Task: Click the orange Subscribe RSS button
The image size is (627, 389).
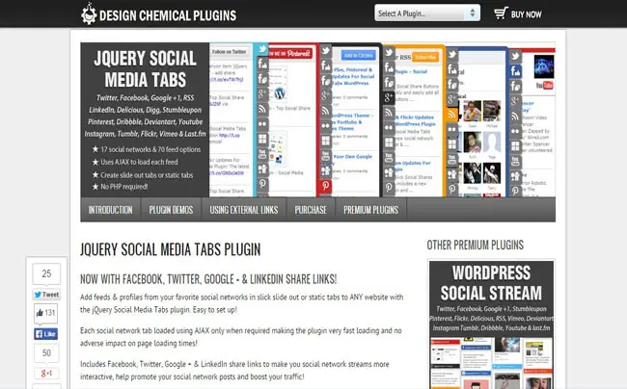Action: (424, 57)
